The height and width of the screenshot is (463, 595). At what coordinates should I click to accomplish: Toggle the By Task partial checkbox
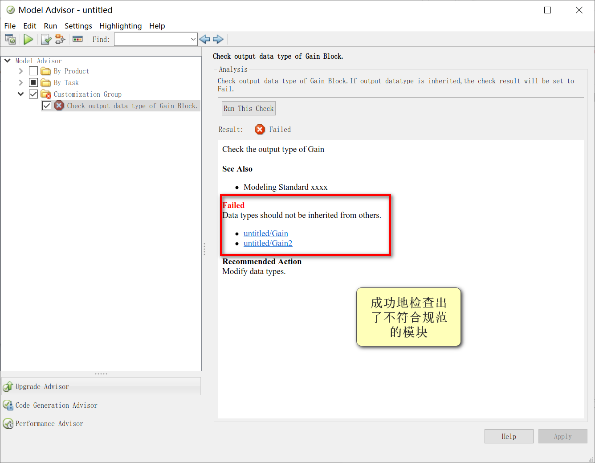[33, 82]
